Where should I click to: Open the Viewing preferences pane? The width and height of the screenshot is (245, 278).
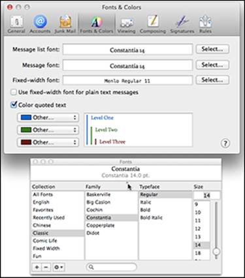click(x=127, y=24)
